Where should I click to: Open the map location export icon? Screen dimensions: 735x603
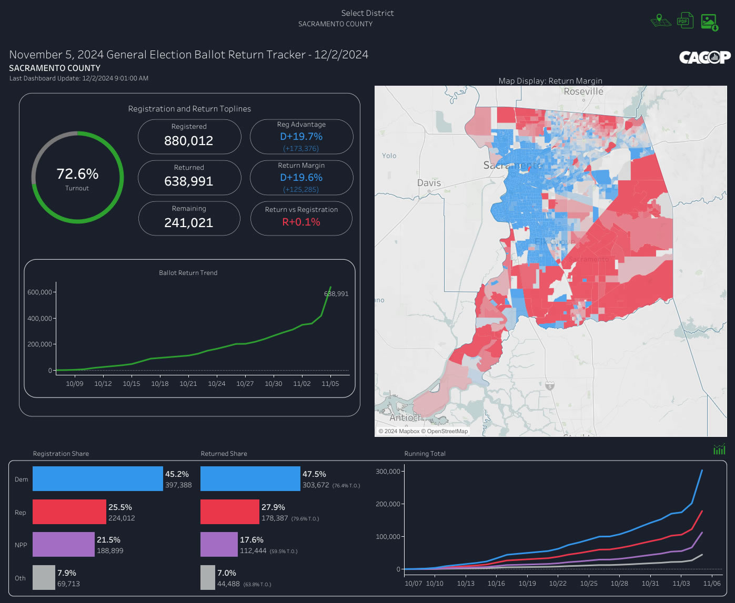661,21
